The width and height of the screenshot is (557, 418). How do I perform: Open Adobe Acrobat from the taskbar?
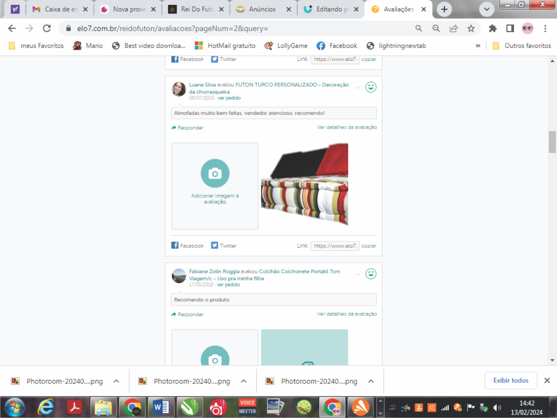pyautogui.click(x=74, y=407)
